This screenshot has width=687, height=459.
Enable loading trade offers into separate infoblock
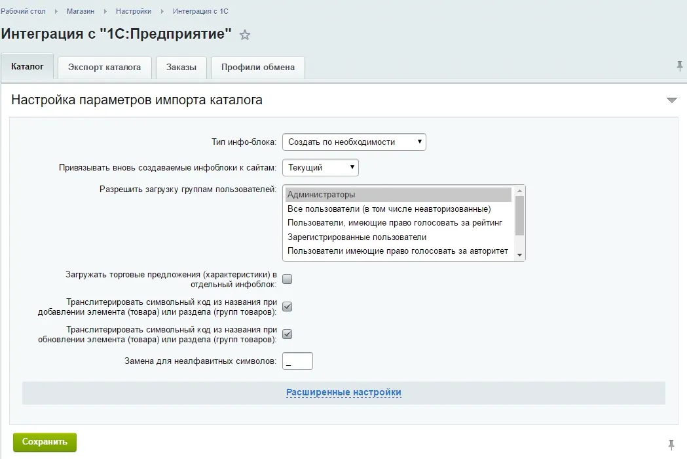point(287,279)
